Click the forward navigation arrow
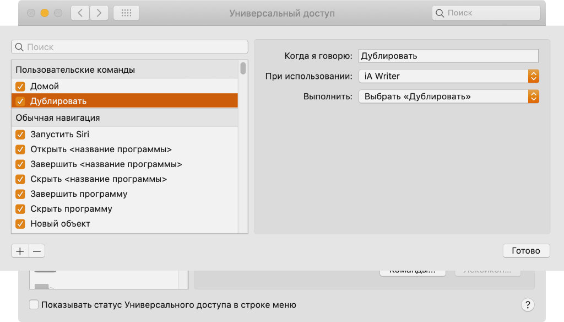 (99, 13)
